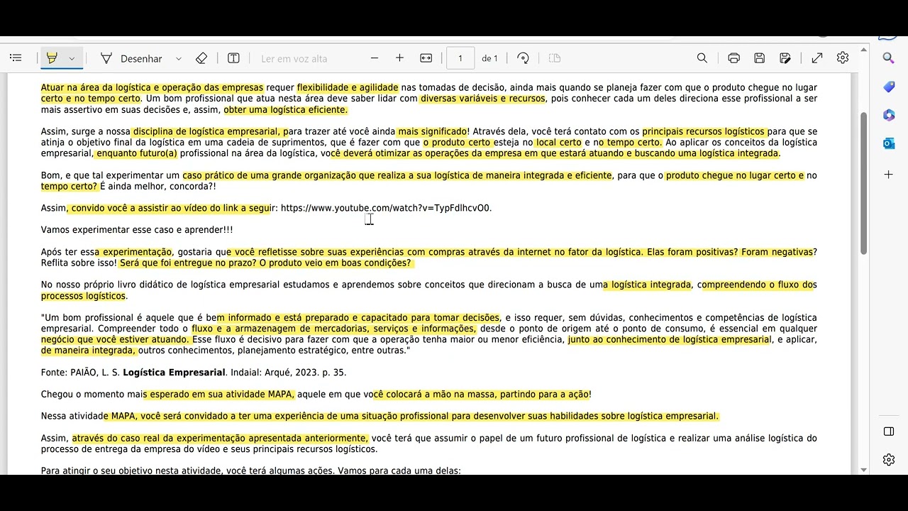Image resolution: width=908 pixels, height=511 pixels.
Task: Rotate the PDF page
Action: click(x=524, y=58)
